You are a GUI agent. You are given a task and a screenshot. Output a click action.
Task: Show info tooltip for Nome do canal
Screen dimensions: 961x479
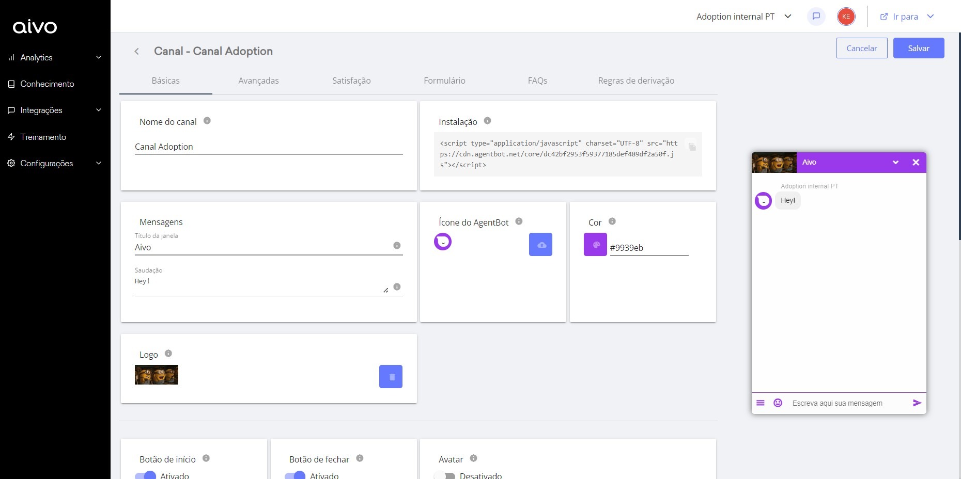coord(207,121)
